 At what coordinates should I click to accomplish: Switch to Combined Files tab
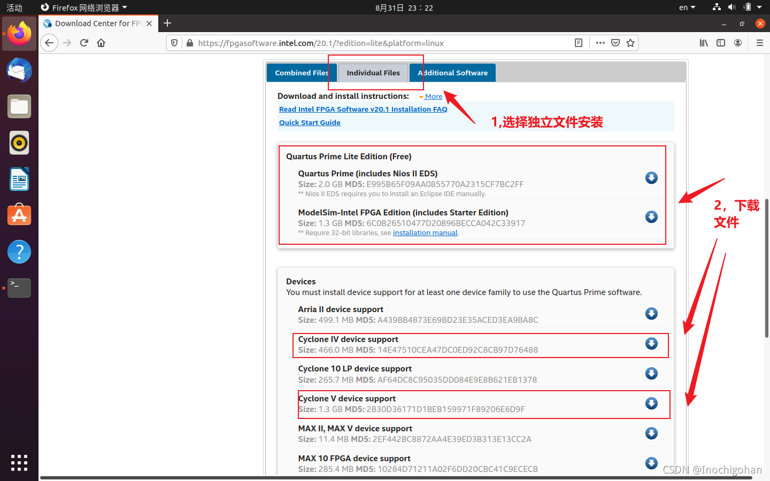coord(302,73)
